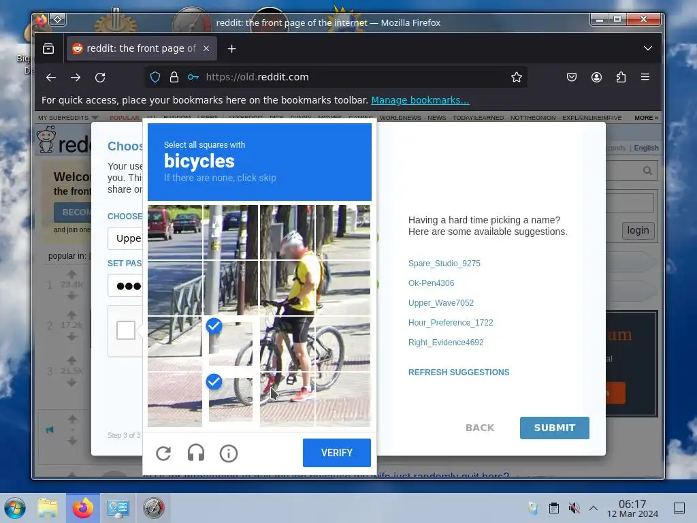The image size is (697, 523).
Task: Expand hidden system tray icons
Action: click(594, 508)
